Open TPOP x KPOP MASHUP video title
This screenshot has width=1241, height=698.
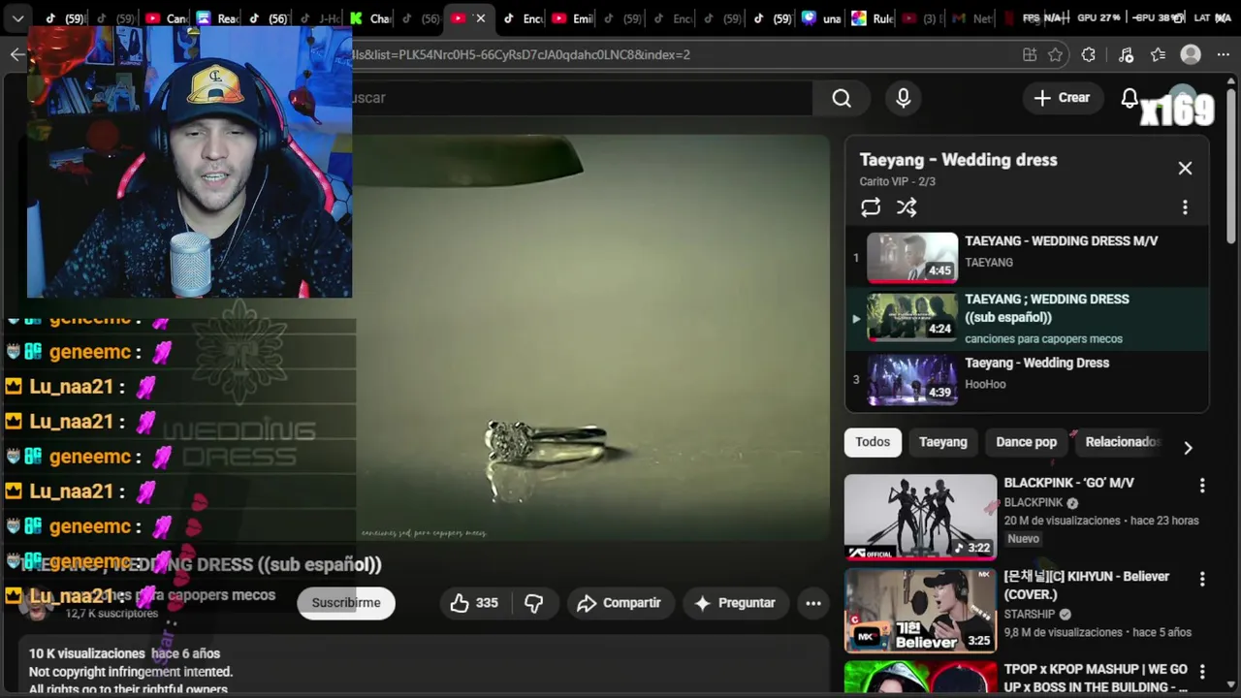click(x=1096, y=679)
